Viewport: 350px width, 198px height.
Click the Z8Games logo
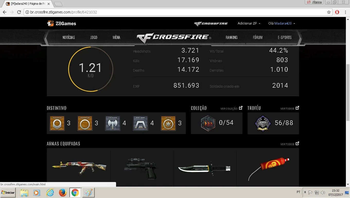(62, 23)
